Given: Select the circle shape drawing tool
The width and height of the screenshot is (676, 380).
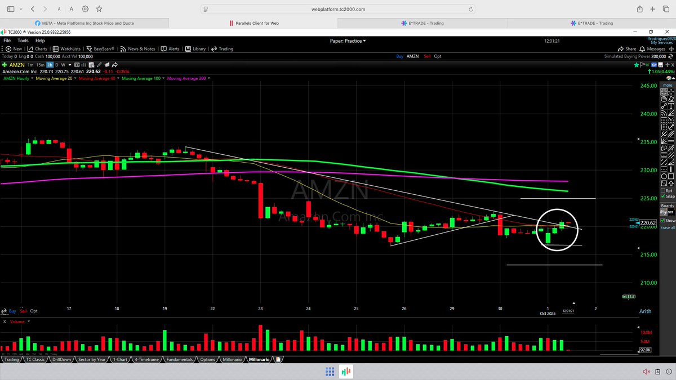Looking at the screenshot, I should [x=664, y=176].
